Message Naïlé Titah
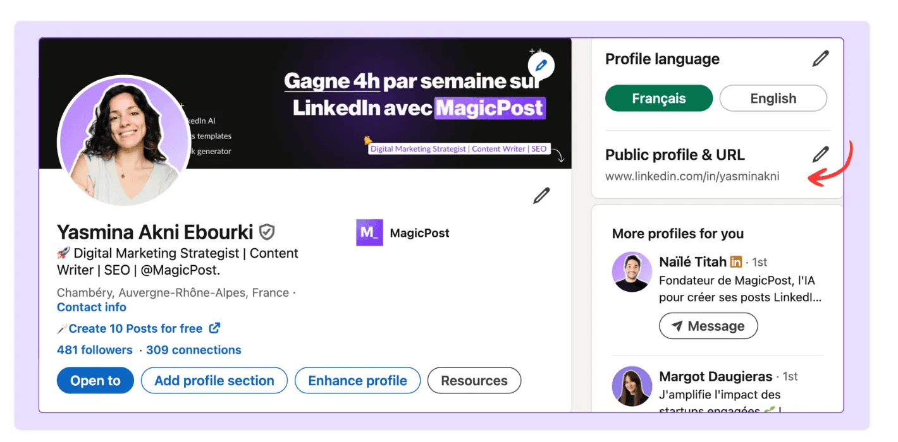Image resolution: width=898 pixels, height=442 pixels. pos(708,326)
